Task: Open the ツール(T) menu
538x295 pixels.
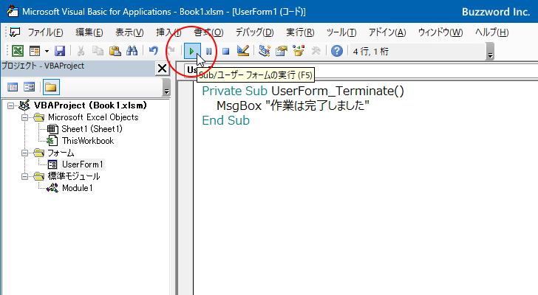Action: [x=341, y=32]
